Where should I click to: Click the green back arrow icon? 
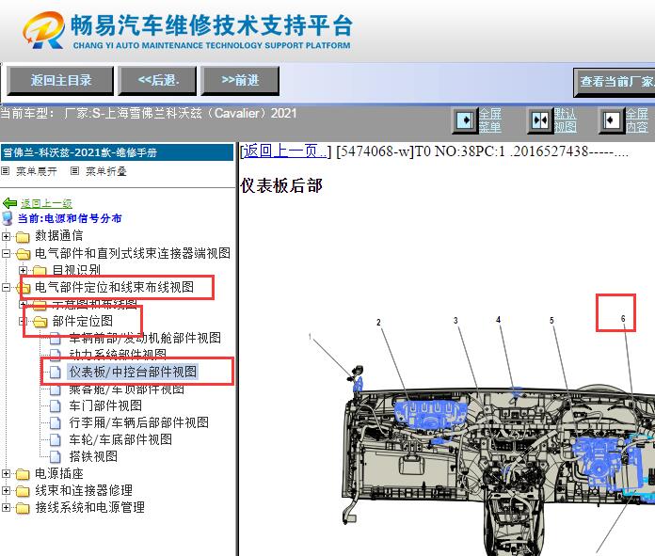pos(9,203)
